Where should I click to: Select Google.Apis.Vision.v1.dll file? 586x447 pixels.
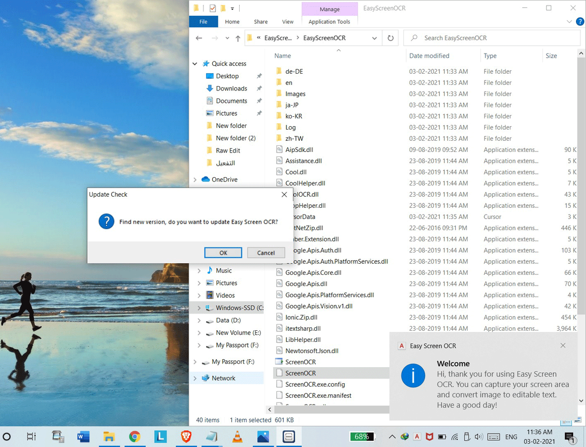tap(319, 306)
